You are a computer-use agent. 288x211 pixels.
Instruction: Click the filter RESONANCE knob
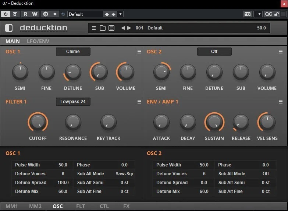(73, 122)
